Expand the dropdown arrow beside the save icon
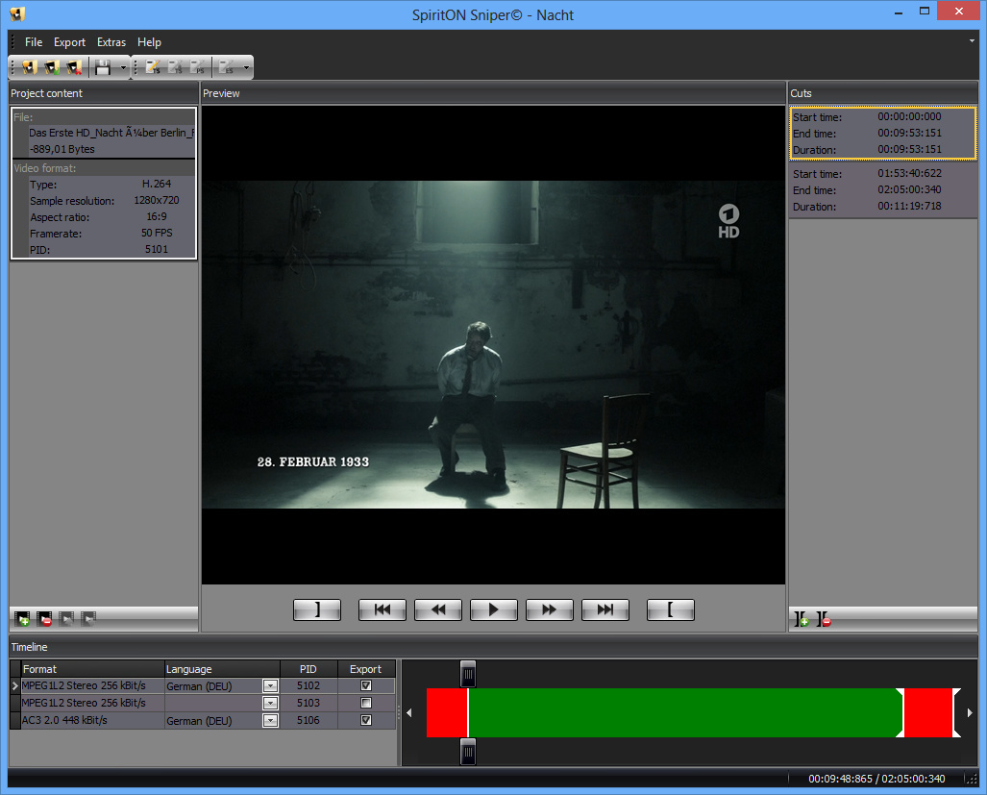Image resolution: width=987 pixels, height=795 pixels. [124, 67]
